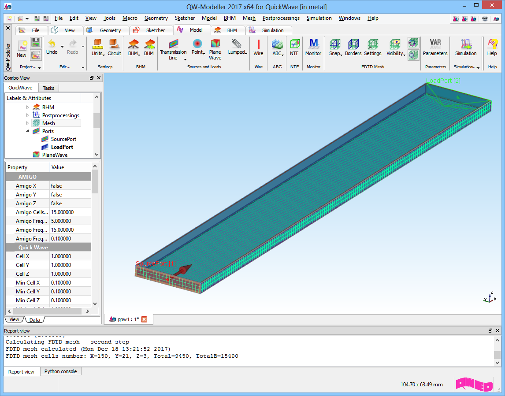Switch to the Python console tab
Viewport: 505px width, 396px height.
pyautogui.click(x=60, y=371)
